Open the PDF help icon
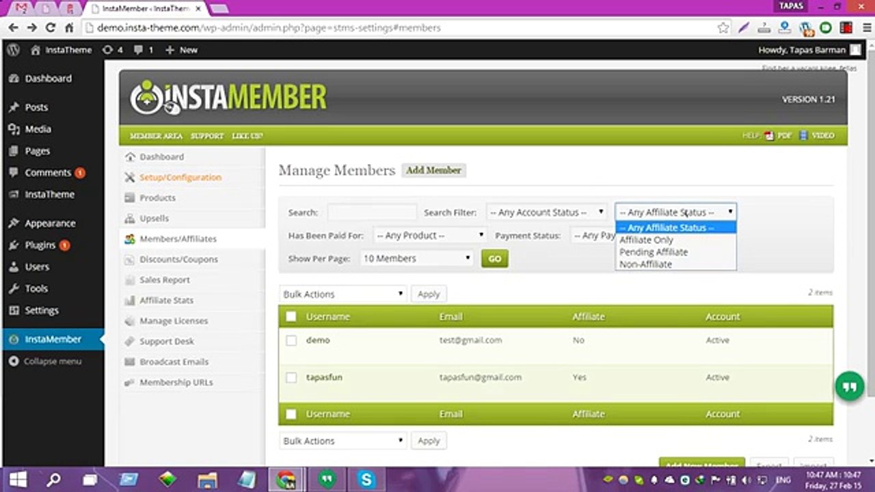The width and height of the screenshot is (875, 492). (770, 135)
